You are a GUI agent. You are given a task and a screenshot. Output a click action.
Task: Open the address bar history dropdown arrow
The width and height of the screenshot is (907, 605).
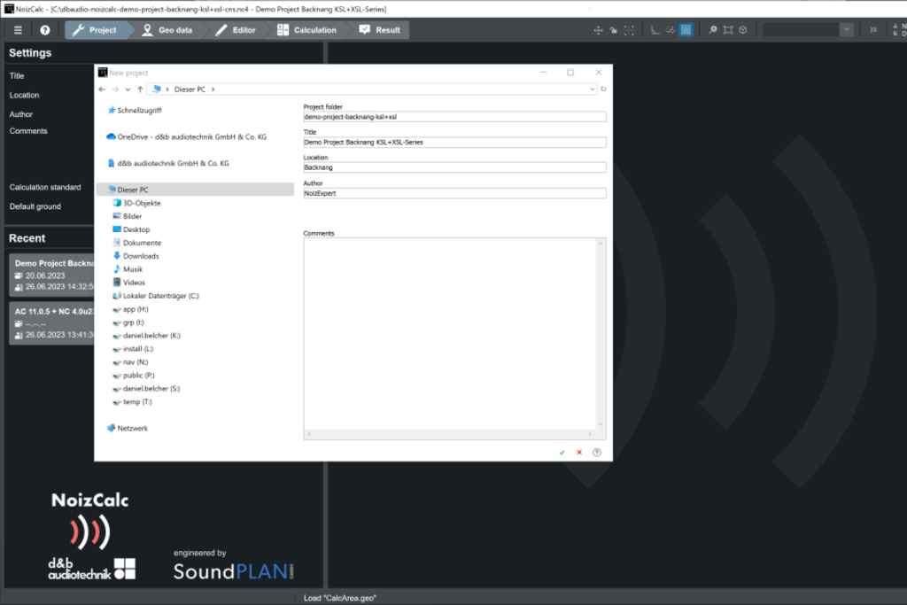pyautogui.click(x=592, y=89)
